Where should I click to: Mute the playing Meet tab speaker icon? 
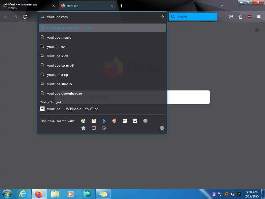(6, 4)
